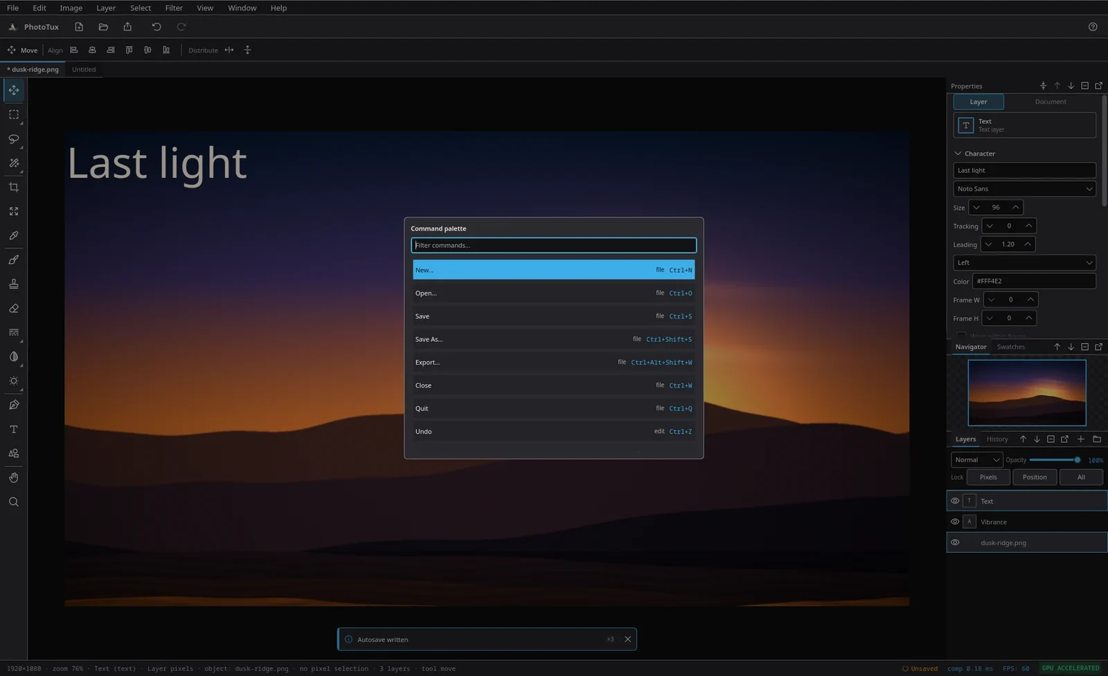This screenshot has height=676, width=1108.
Task: Collapse the Navigator panel with minus icon
Action: tap(1084, 347)
